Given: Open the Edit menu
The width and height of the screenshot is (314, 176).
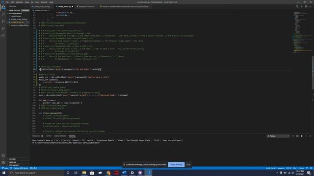Looking at the screenshot, I should click(x=12, y=2).
